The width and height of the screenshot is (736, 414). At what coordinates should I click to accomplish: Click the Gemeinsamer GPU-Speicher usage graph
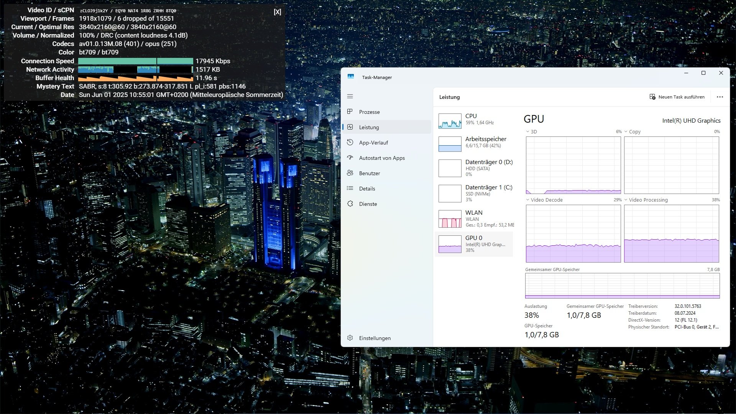622,286
